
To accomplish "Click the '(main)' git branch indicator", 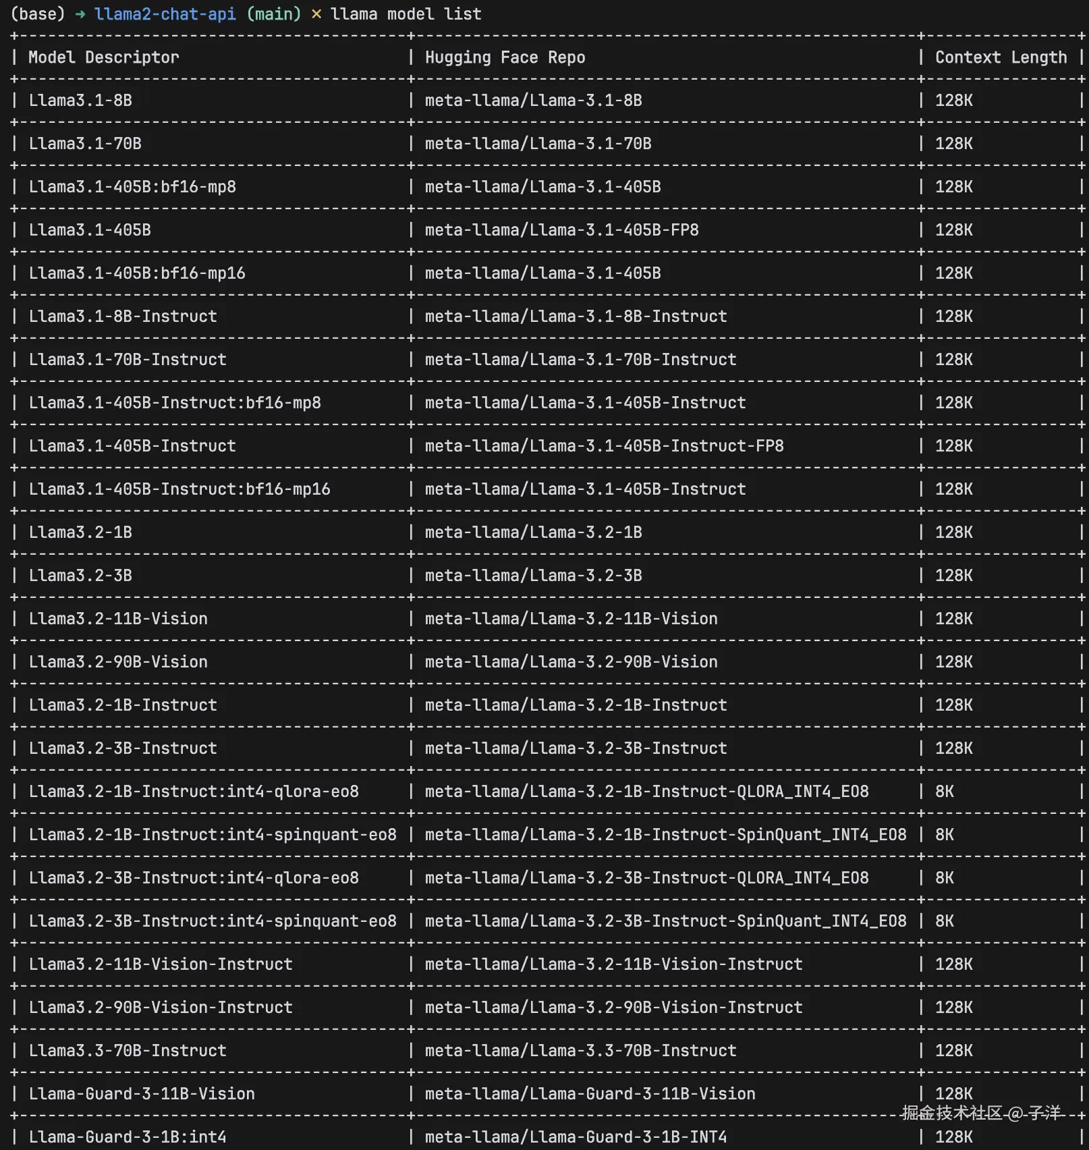I will coord(274,13).
